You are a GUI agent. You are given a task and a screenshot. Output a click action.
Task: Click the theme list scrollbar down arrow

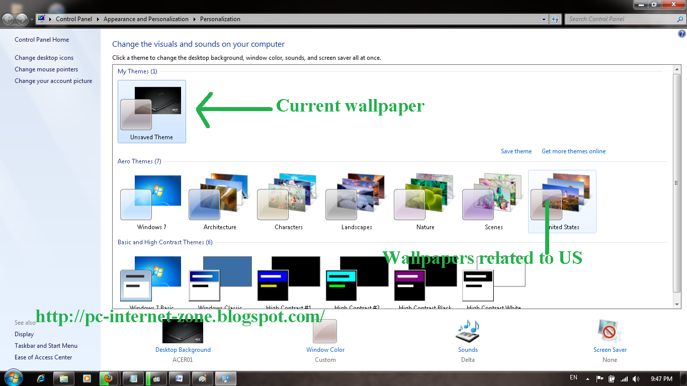point(677,305)
